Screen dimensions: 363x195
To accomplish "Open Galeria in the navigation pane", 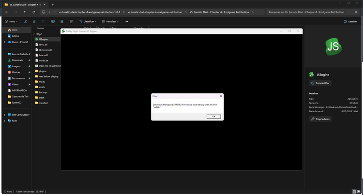I will pyautogui.click(x=16, y=36).
